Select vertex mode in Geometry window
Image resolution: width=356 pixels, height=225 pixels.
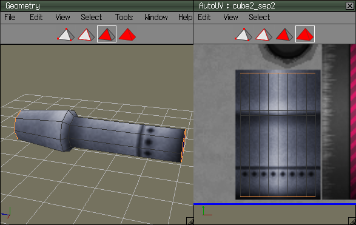tap(66, 35)
